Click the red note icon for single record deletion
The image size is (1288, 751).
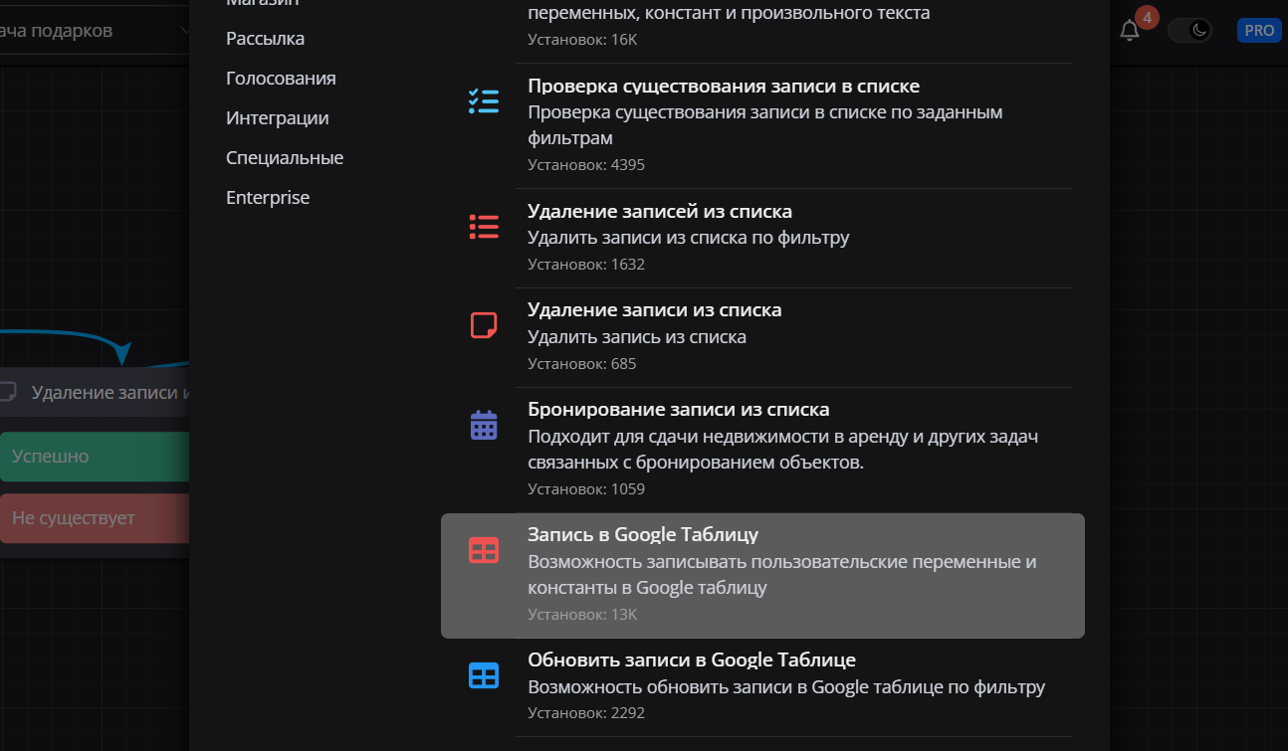coord(484,325)
